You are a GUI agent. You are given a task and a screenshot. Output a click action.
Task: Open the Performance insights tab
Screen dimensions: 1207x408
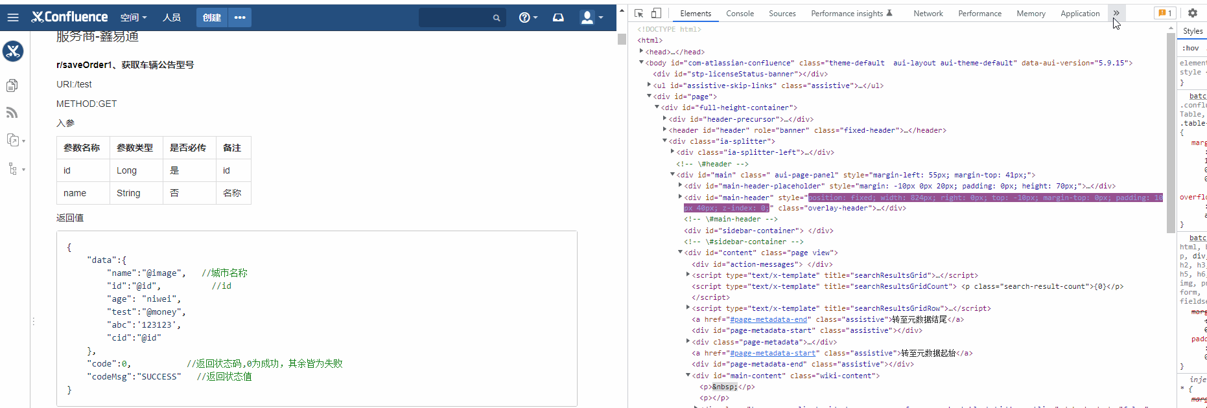pos(852,14)
